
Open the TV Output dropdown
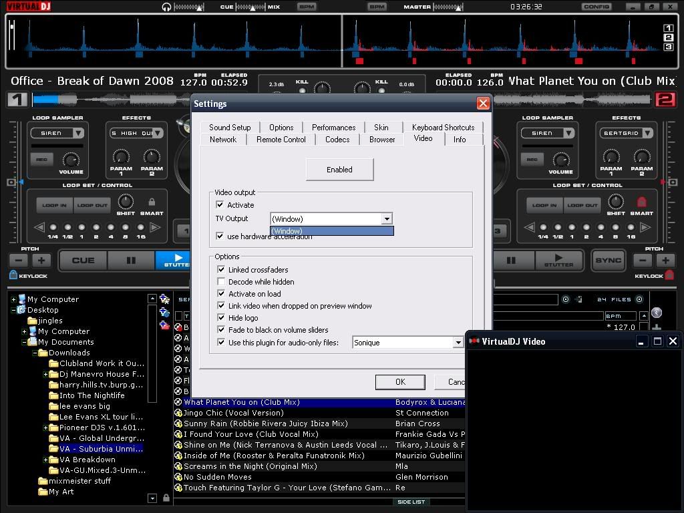387,218
